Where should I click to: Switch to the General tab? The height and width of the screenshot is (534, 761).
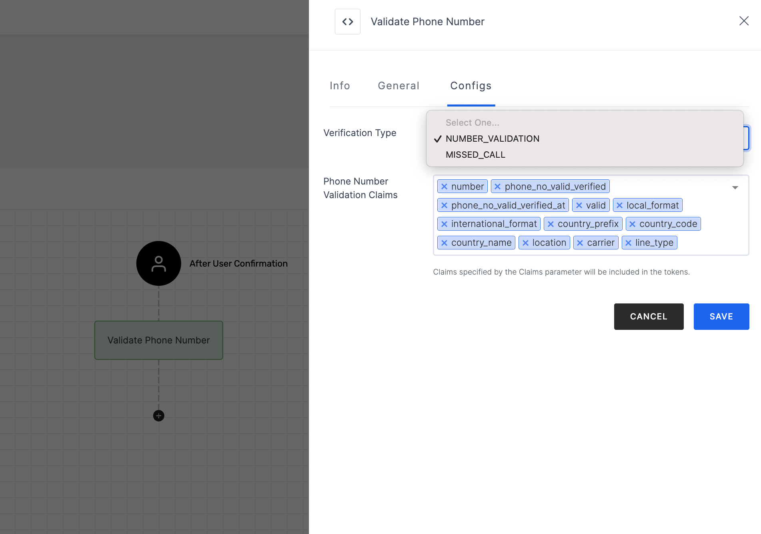click(x=399, y=86)
